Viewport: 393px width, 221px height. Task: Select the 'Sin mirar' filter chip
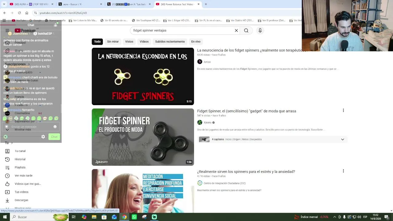coord(113,41)
